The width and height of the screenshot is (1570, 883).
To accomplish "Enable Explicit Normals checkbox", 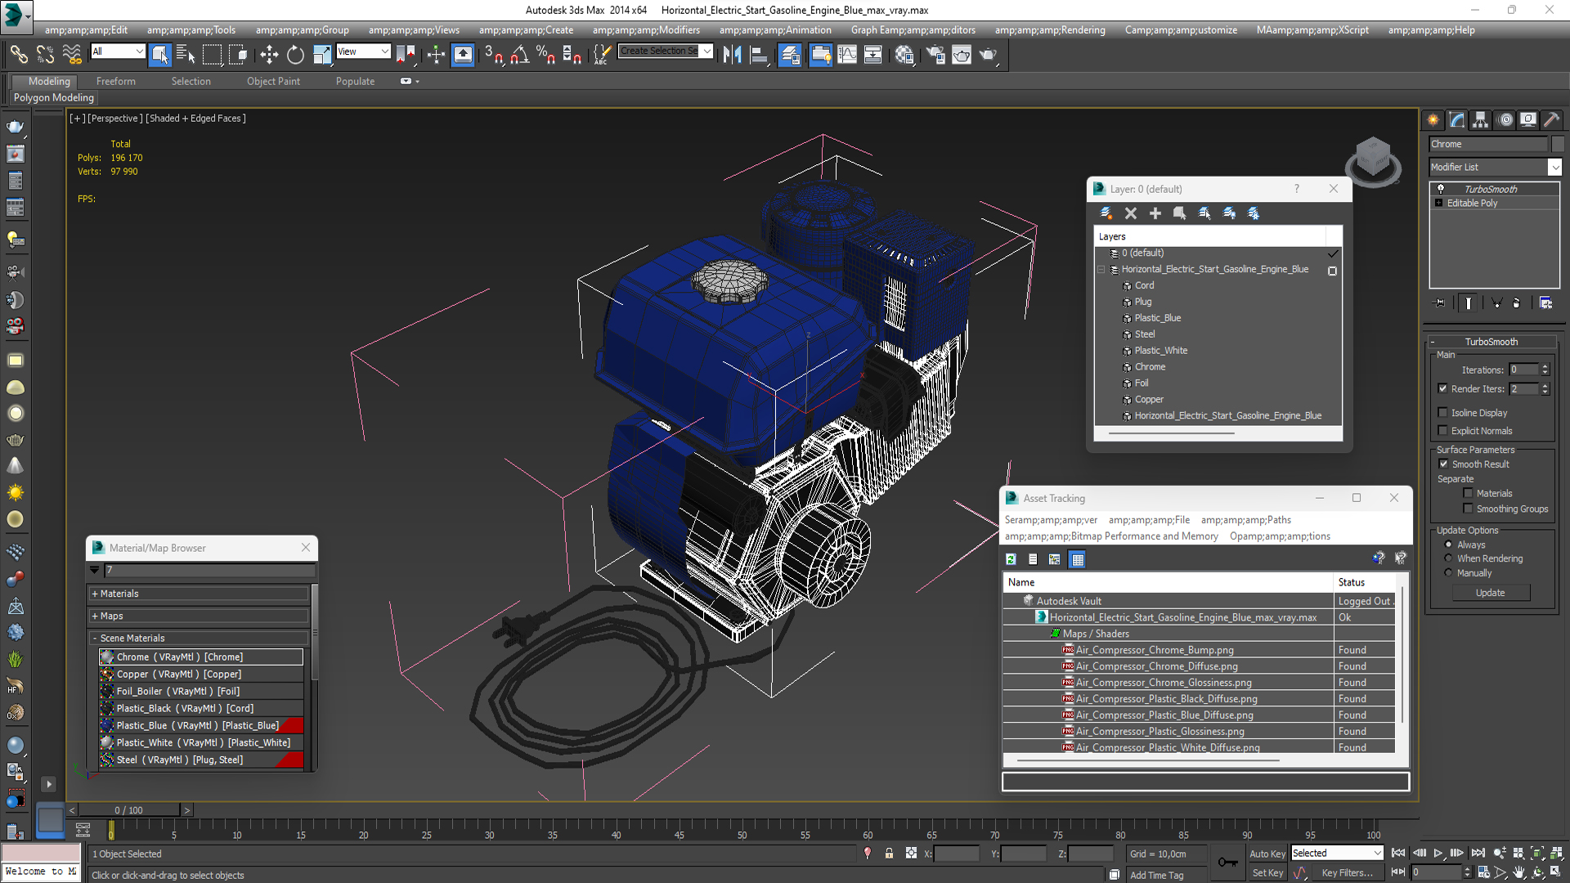I will tap(1442, 431).
